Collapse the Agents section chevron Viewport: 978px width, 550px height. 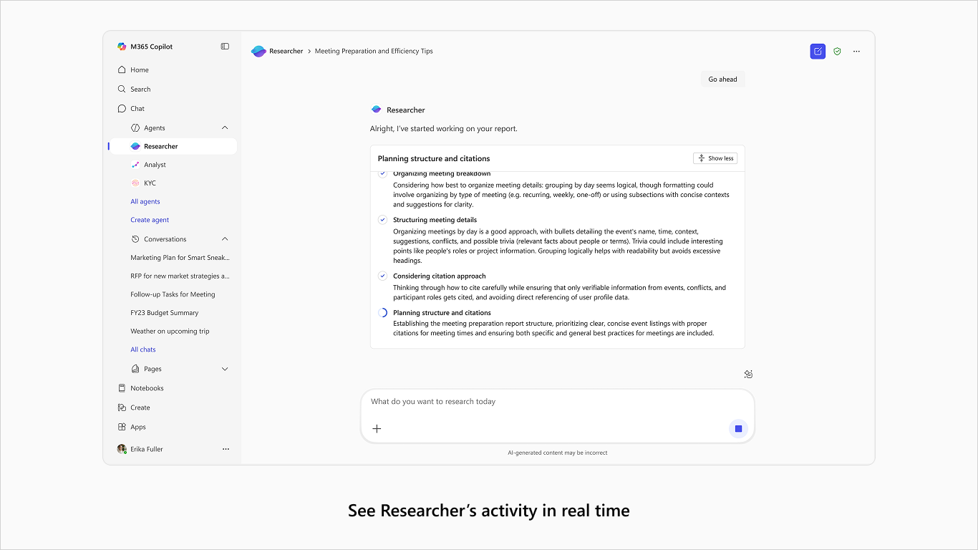click(x=225, y=128)
